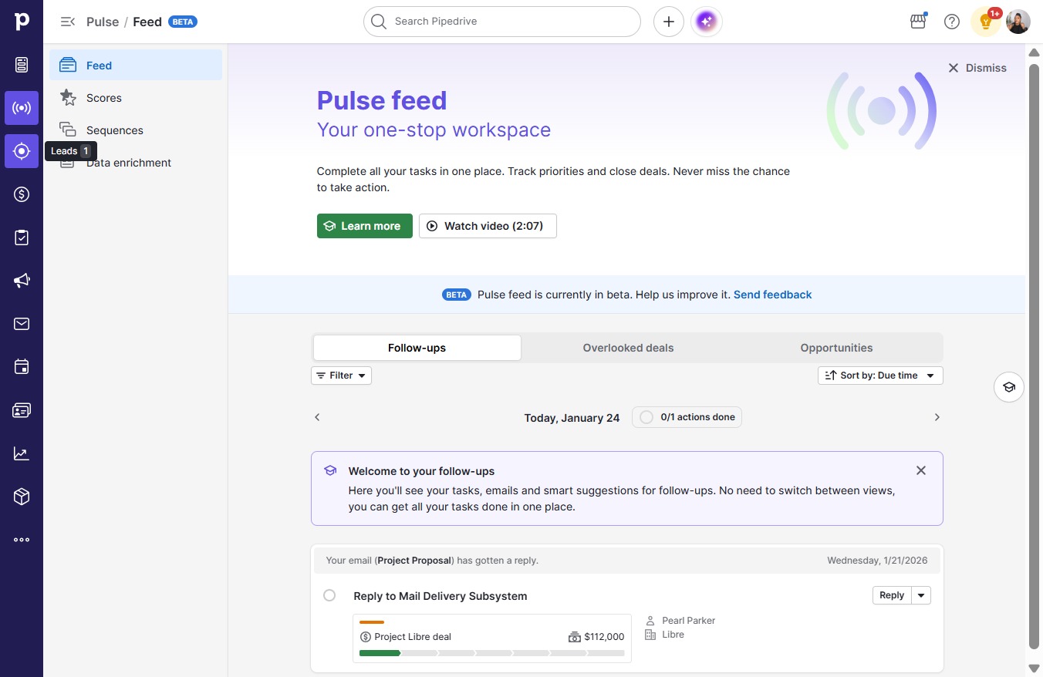This screenshot has width=1043, height=677.
Task: Click the 0/1 actions done indicator
Action: tap(687, 417)
